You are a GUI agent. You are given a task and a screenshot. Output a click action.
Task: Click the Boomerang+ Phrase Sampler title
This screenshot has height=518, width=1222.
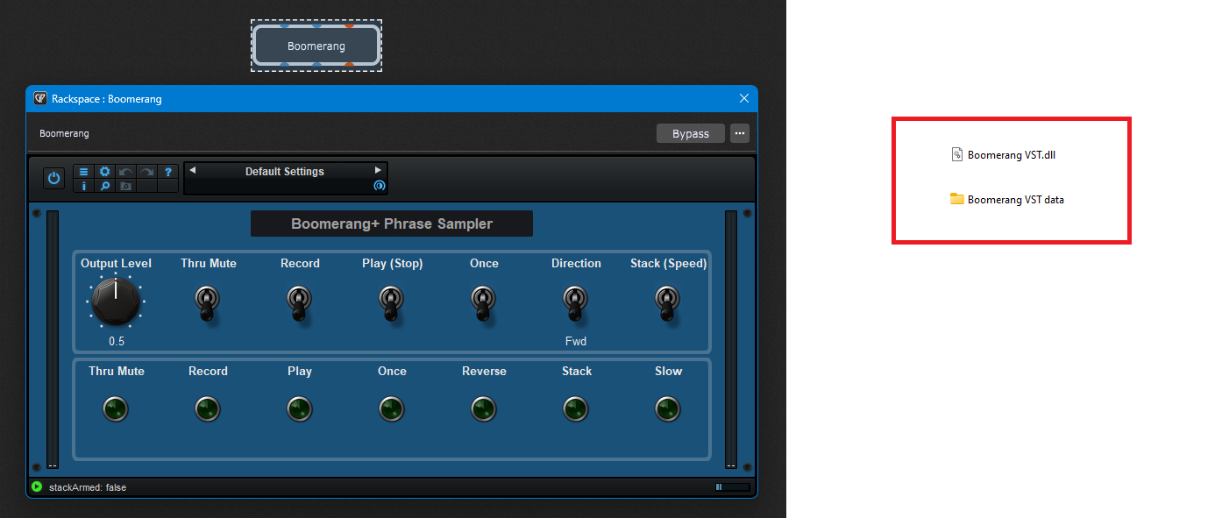click(392, 224)
